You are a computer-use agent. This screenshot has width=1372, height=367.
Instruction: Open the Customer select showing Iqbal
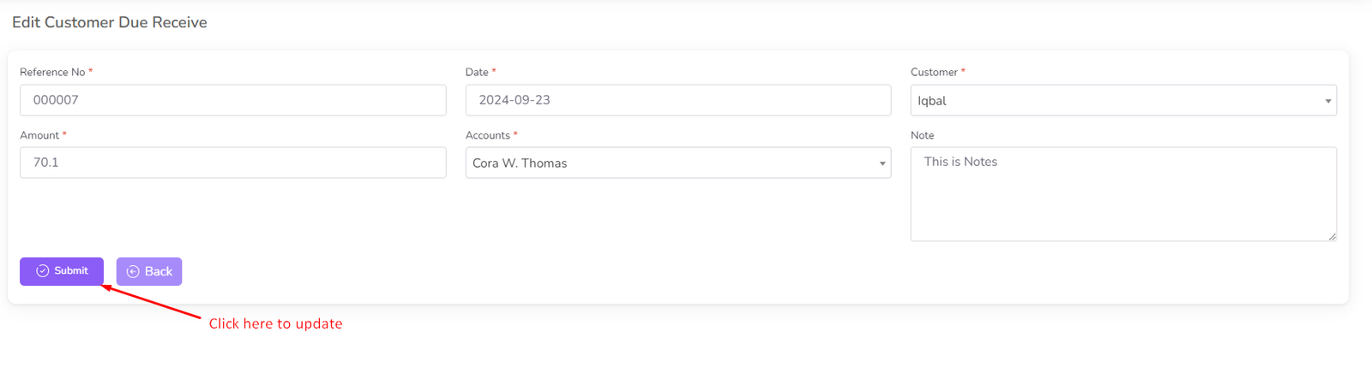pyautogui.click(x=1115, y=101)
